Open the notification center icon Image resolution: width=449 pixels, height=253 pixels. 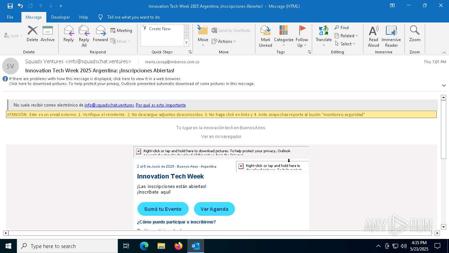click(x=437, y=246)
